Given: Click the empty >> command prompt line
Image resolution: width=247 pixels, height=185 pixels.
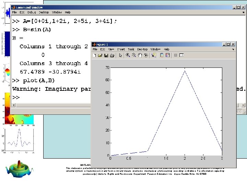Looking at the screenshot, I should pyautogui.click(x=16, y=98).
